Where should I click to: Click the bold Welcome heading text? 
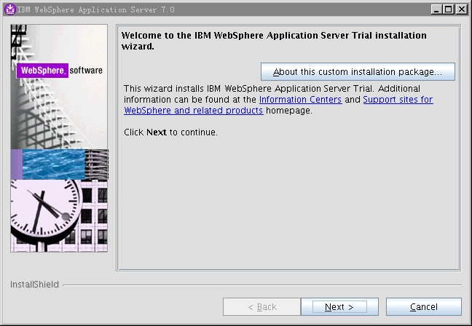tap(274, 40)
